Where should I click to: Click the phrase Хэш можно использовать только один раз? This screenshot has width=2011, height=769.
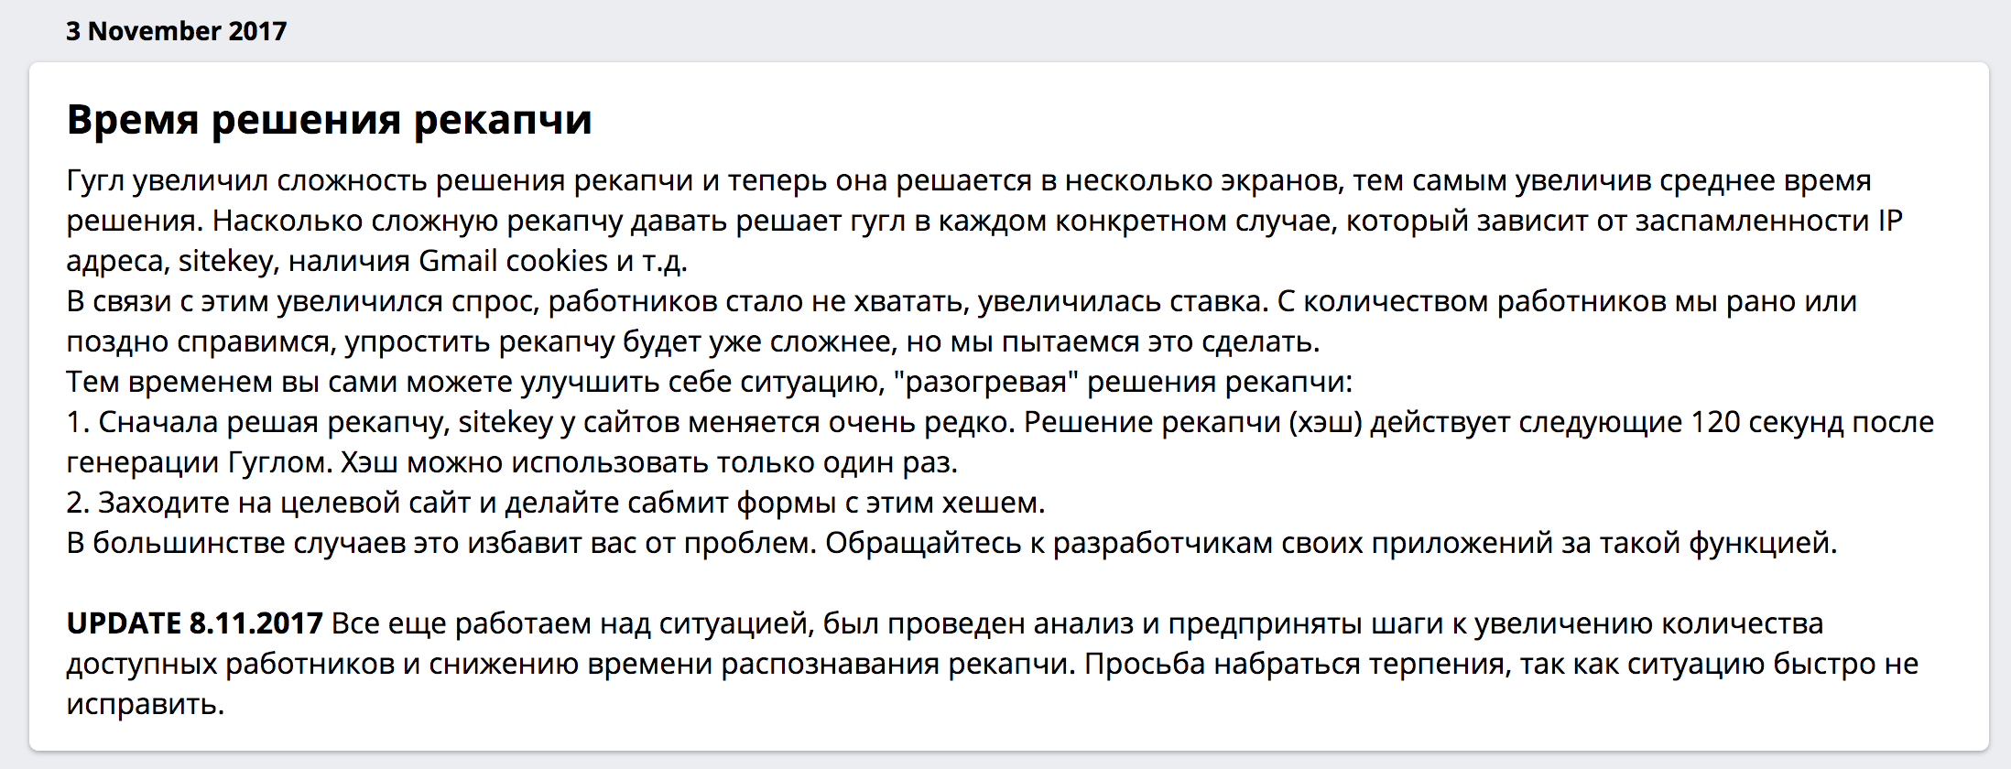649,462
